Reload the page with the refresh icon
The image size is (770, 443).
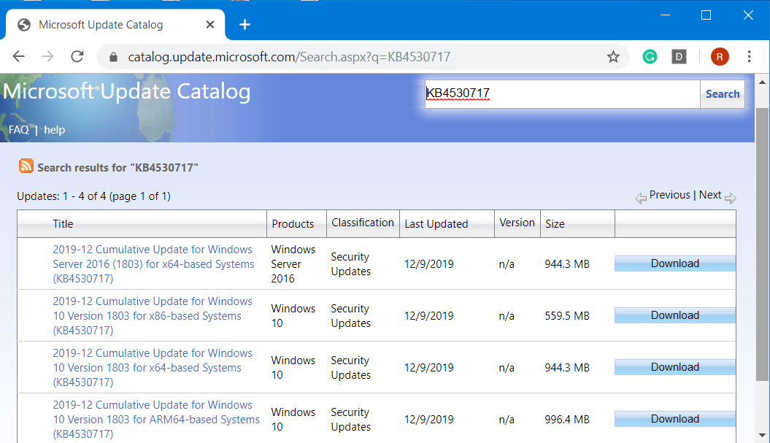[x=77, y=56]
